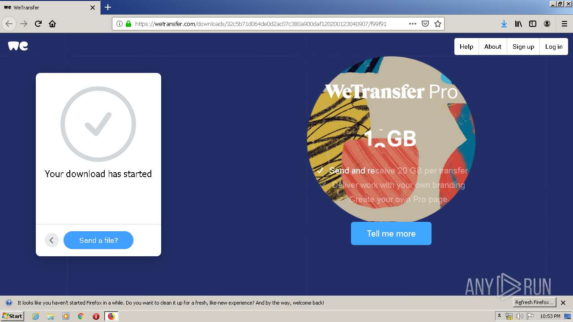Open the Help menu item
Viewport: 573px width, 322px height.
pyautogui.click(x=466, y=47)
